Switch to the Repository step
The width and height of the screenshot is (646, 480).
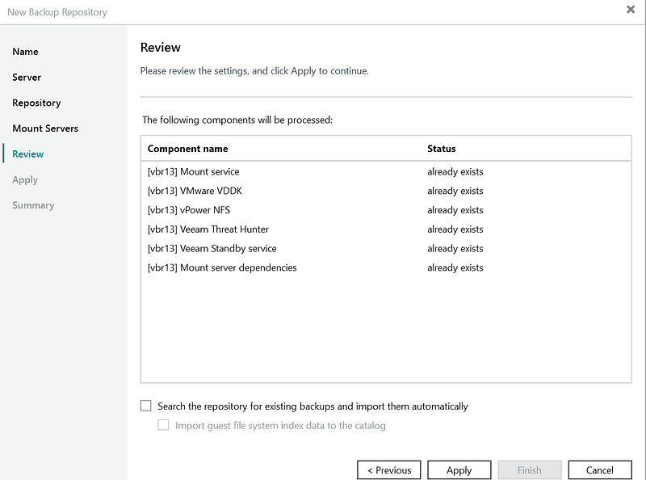click(x=36, y=103)
